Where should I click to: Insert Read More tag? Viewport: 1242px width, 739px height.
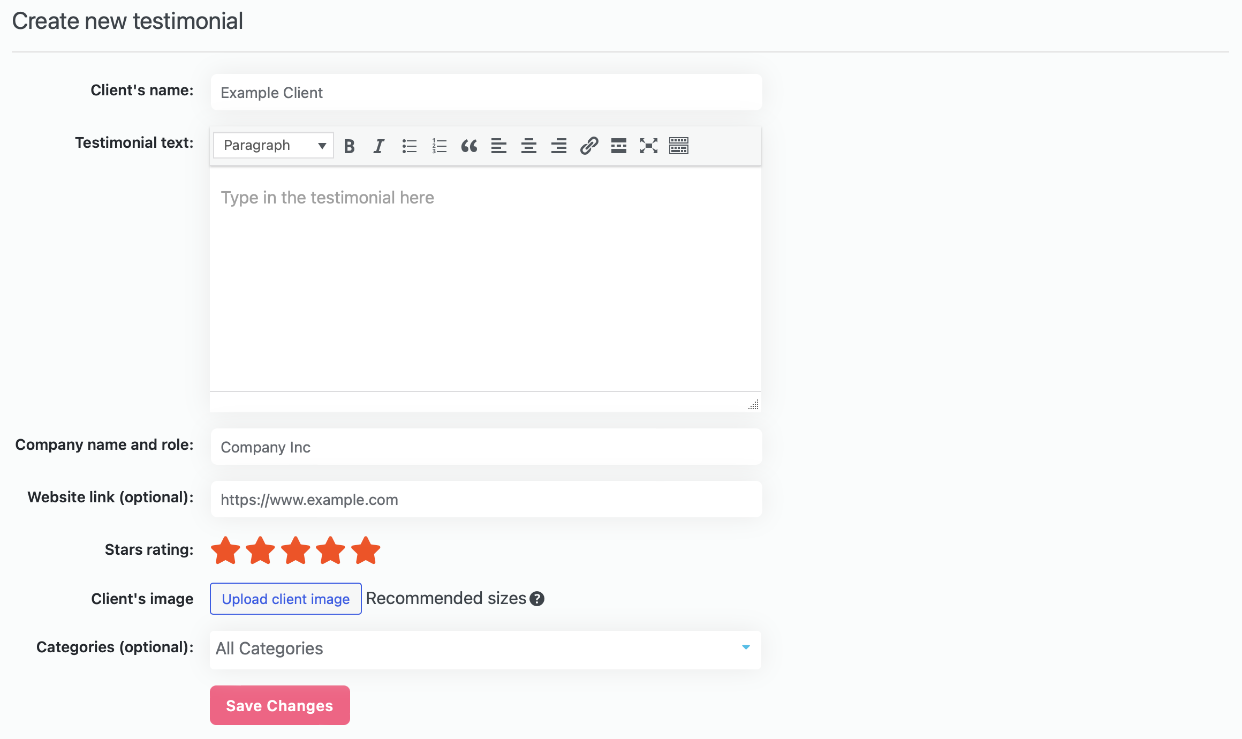pos(619,146)
